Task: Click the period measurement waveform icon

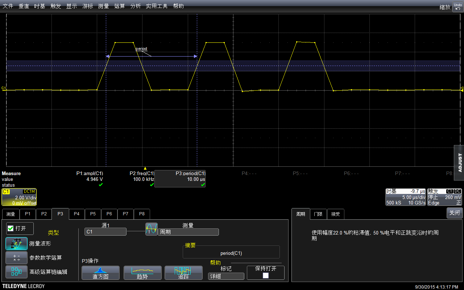Action: pos(152,229)
